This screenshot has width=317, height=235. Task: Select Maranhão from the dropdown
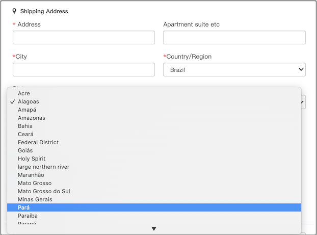pyautogui.click(x=31, y=175)
